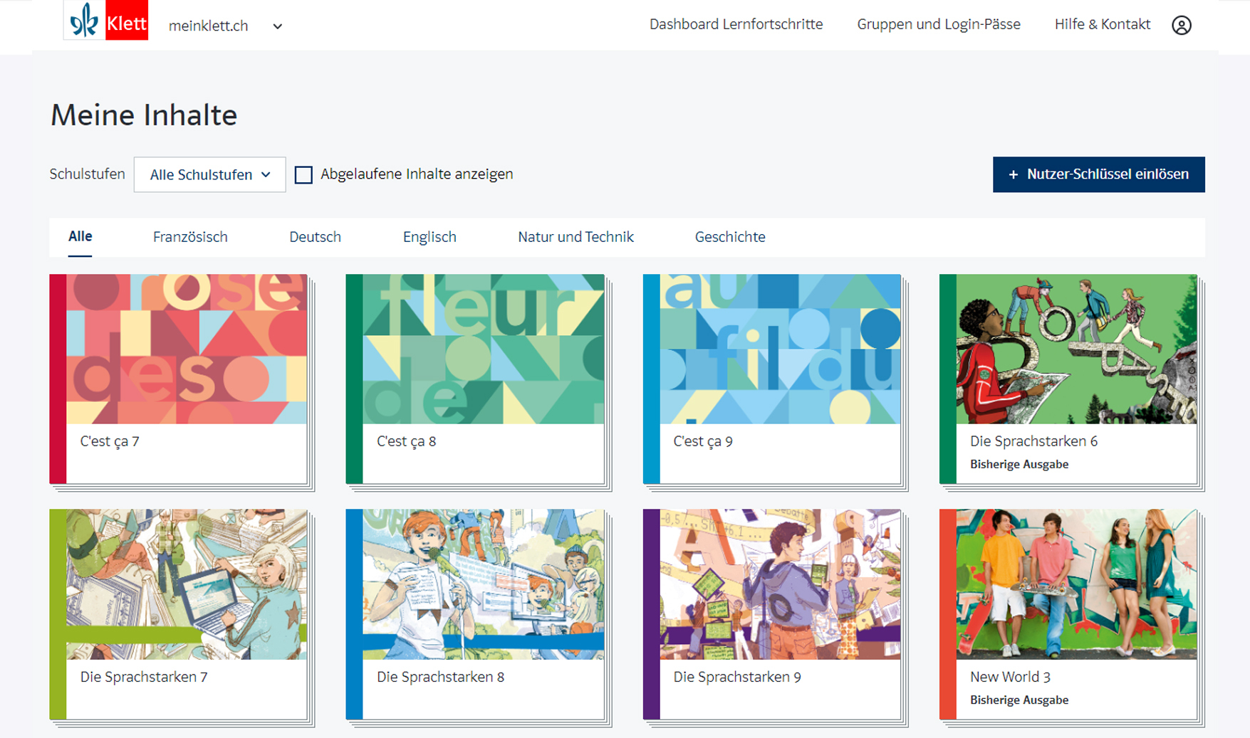
Task: Enable Abgelaufene Inhalte anzeigen checkbox
Action: (x=304, y=175)
